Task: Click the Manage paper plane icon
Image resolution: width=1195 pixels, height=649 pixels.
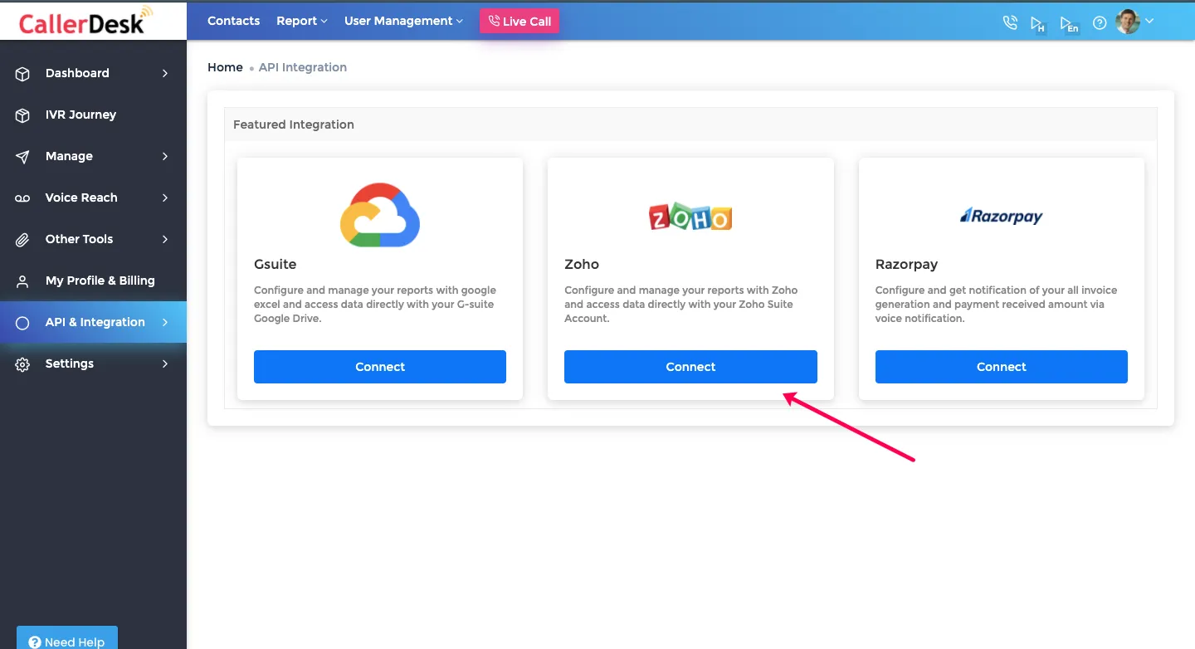Action: (x=22, y=157)
